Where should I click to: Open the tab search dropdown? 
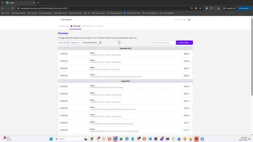coord(3,3)
